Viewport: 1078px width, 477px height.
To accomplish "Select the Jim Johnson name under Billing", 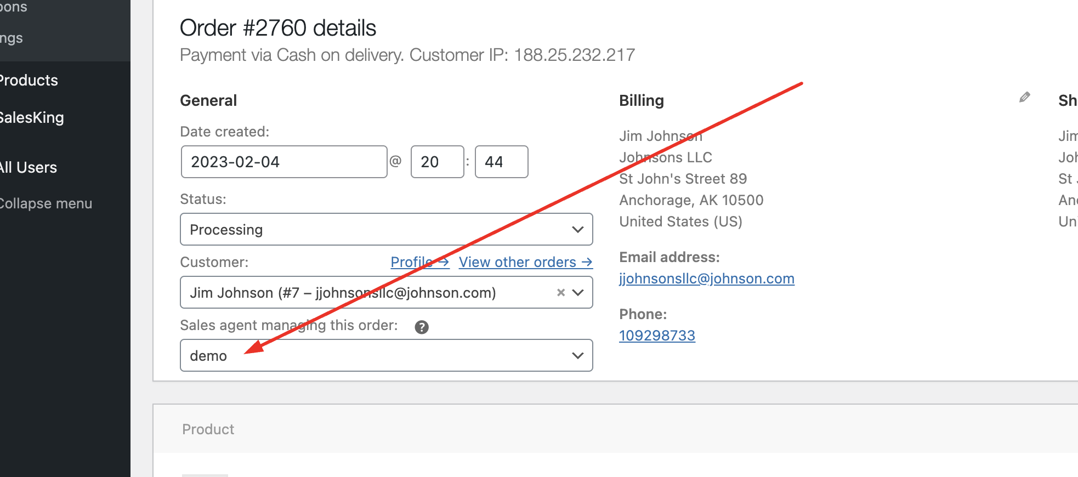I will 661,136.
